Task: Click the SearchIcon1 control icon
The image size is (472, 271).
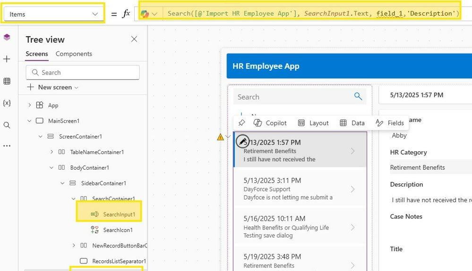Action: point(94,230)
